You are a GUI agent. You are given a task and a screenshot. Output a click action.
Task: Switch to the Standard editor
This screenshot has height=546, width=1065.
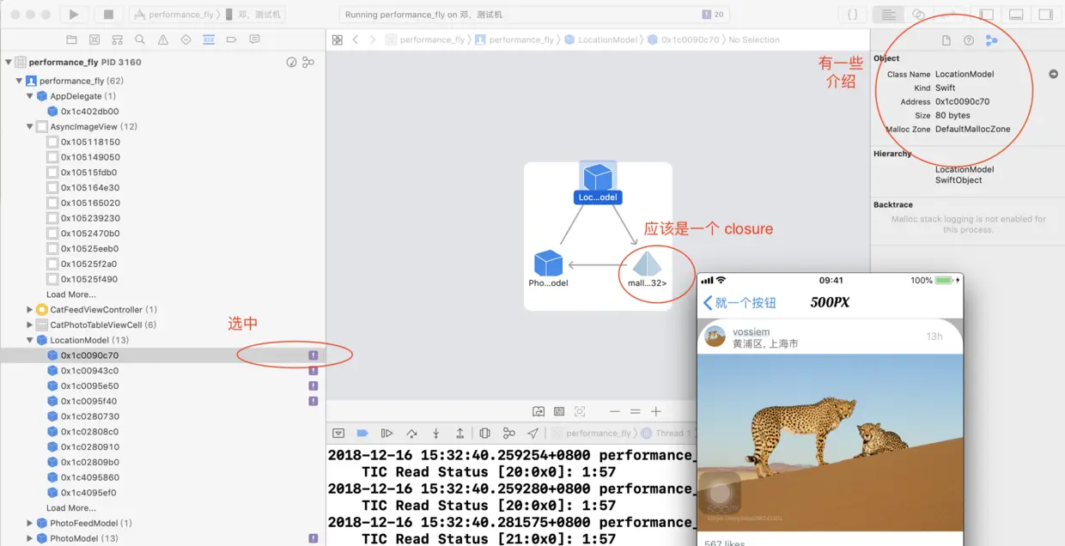pos(888,15)
